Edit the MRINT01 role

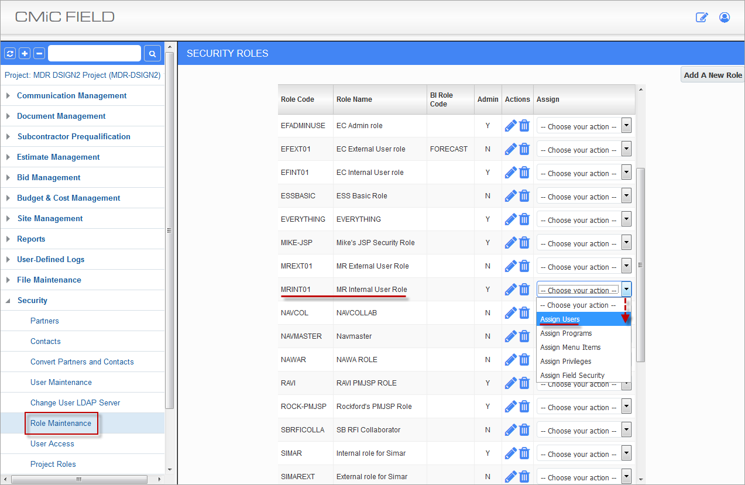pos(511,290)
